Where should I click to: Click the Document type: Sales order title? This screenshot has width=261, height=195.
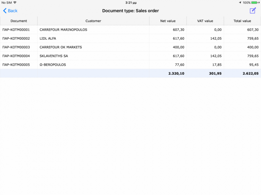[130, 11]
